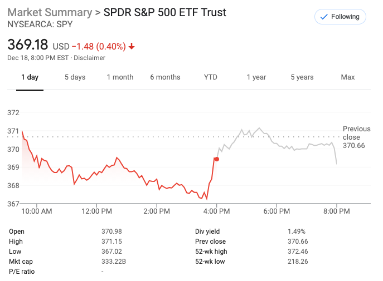Click the red down arrow price indicator
383x281 pixels.
pos(132,46)
